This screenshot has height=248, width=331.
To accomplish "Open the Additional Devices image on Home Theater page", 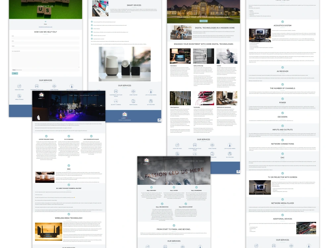I will (x=306, y=228).
